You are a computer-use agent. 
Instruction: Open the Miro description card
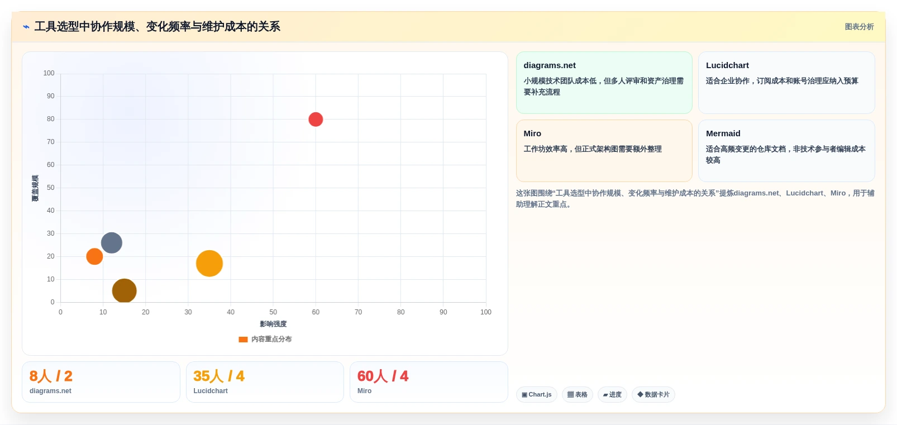tap(604, 151)
